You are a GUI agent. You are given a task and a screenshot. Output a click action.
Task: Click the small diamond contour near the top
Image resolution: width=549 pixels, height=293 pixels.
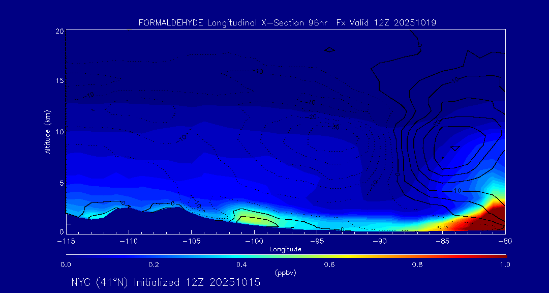point(330,49)
